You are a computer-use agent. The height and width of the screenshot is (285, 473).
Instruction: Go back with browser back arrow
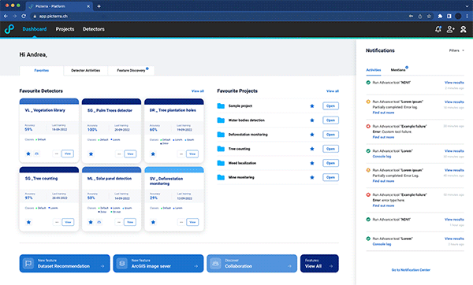coord(6,17)
